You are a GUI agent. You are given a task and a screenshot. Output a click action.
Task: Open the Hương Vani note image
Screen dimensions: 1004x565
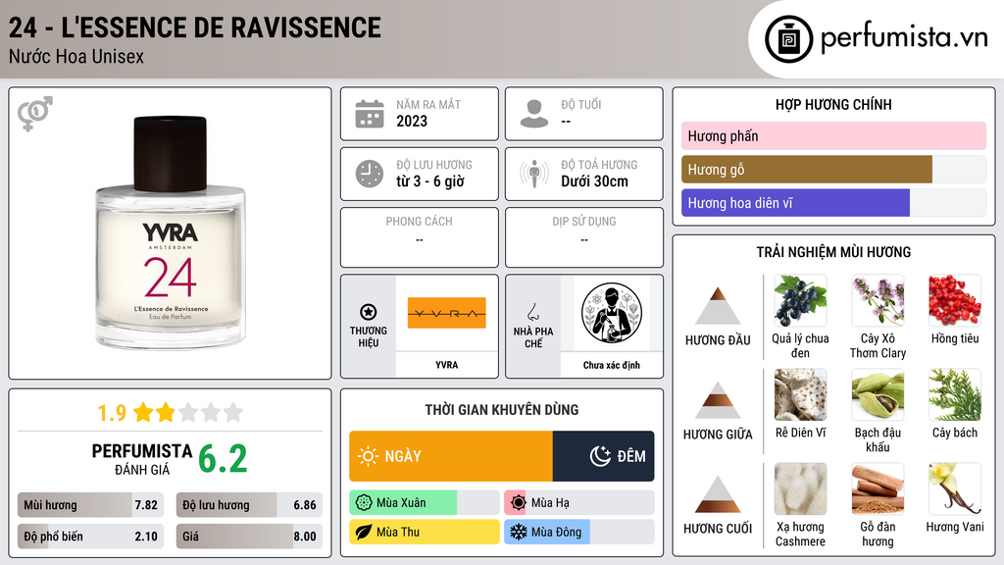(x=955, y=489)
